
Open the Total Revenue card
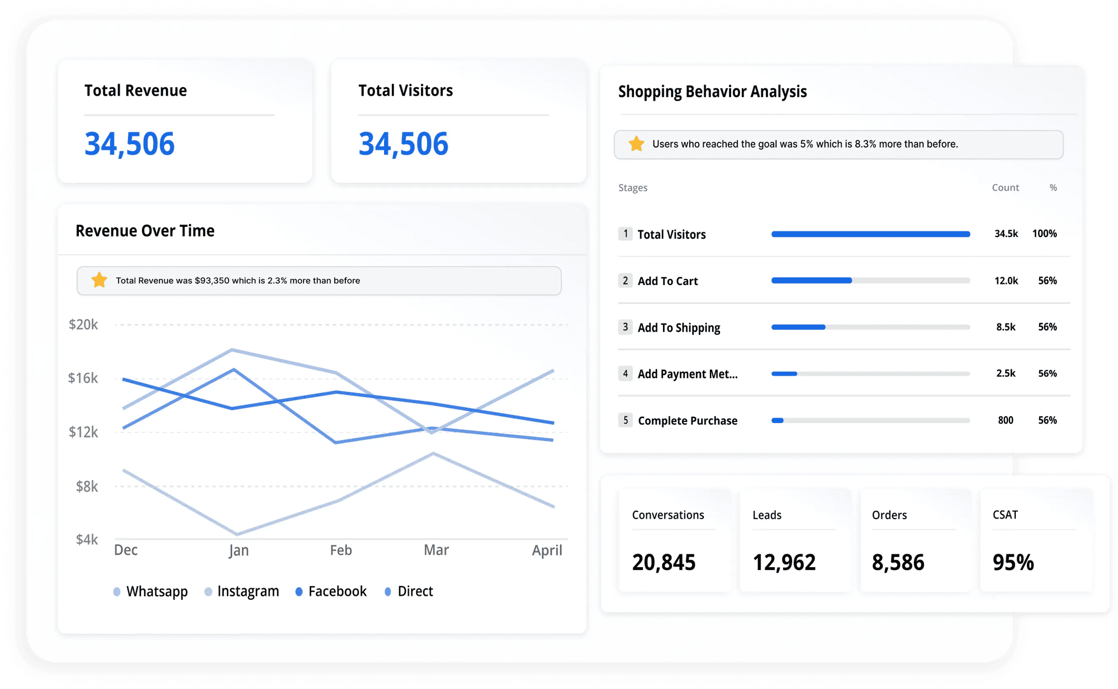coord(184,121)
